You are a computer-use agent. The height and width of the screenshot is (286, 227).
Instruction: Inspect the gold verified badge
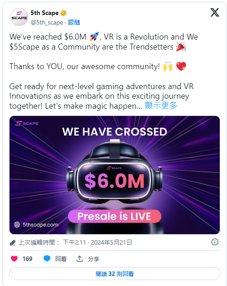click(x=64, y=13)
